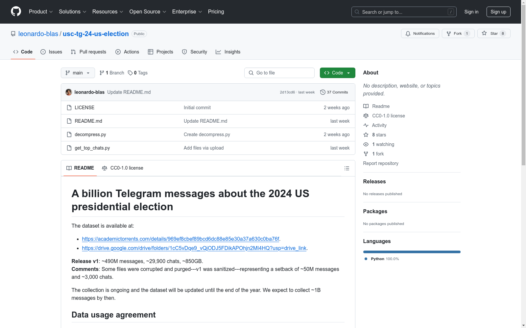526x328 pixels.
Task: Click the 2d13cd6 commit hash
Action: [287, 92]
